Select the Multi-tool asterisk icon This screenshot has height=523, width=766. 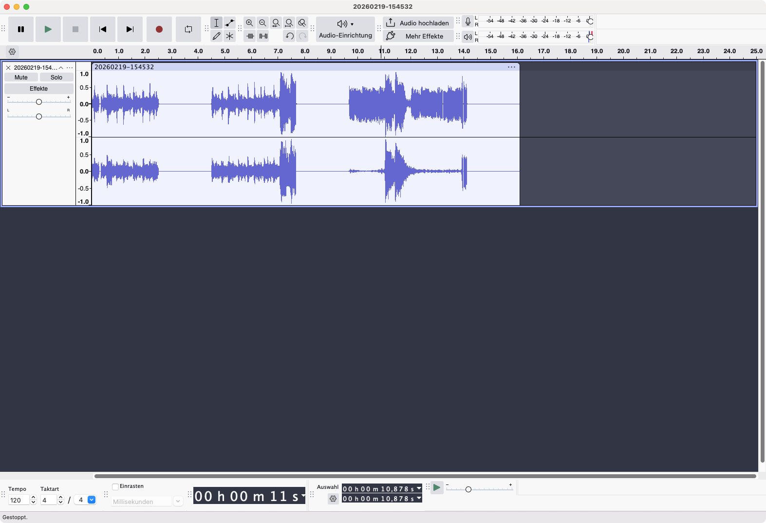[x=229, y=36]
